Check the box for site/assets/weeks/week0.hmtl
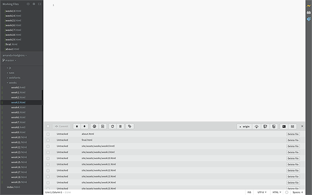 click(48, 146)
